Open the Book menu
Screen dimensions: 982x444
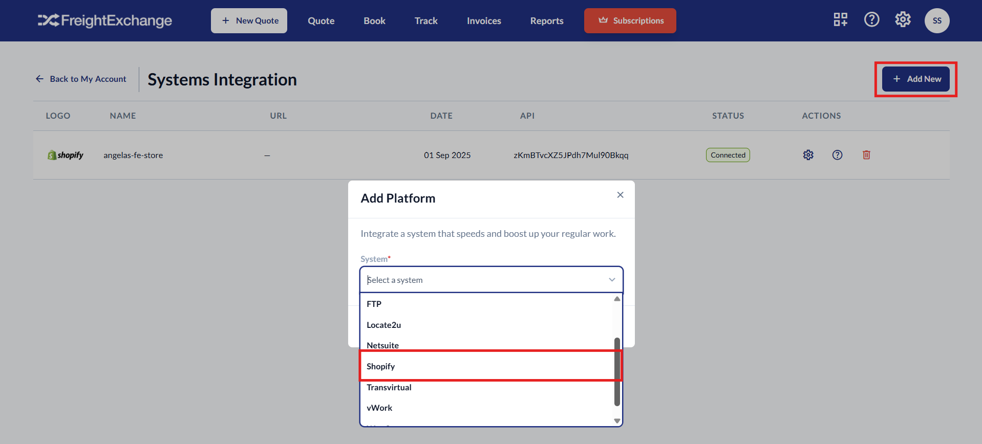374,21
